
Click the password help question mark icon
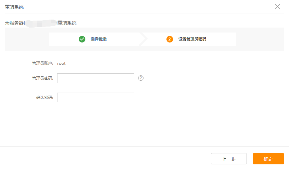click(x=141, y=78)
